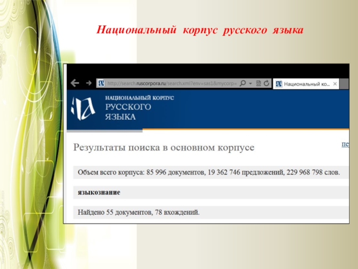
Task: Click the slide title 'Национальный корпус русского языка'
Action: click(x=200, y=30)
